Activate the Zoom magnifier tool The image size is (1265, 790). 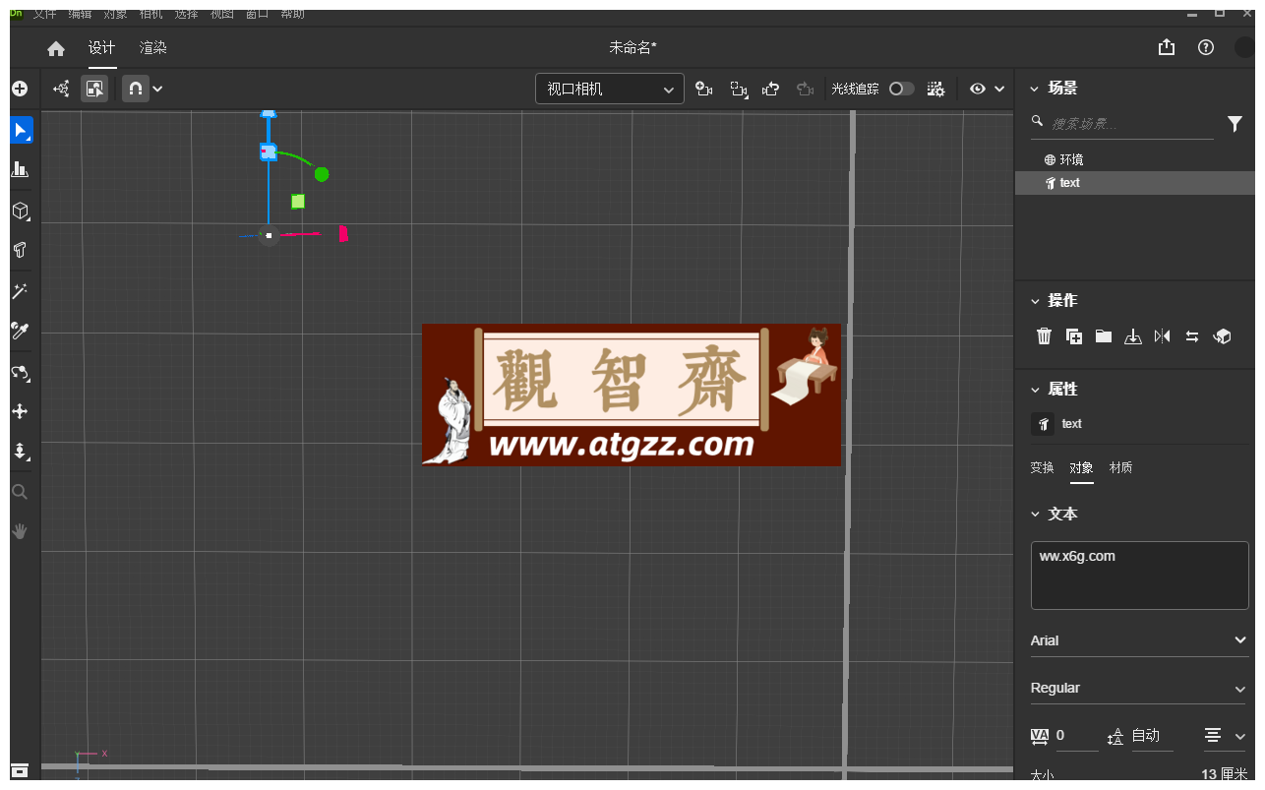tap(20, 492)
